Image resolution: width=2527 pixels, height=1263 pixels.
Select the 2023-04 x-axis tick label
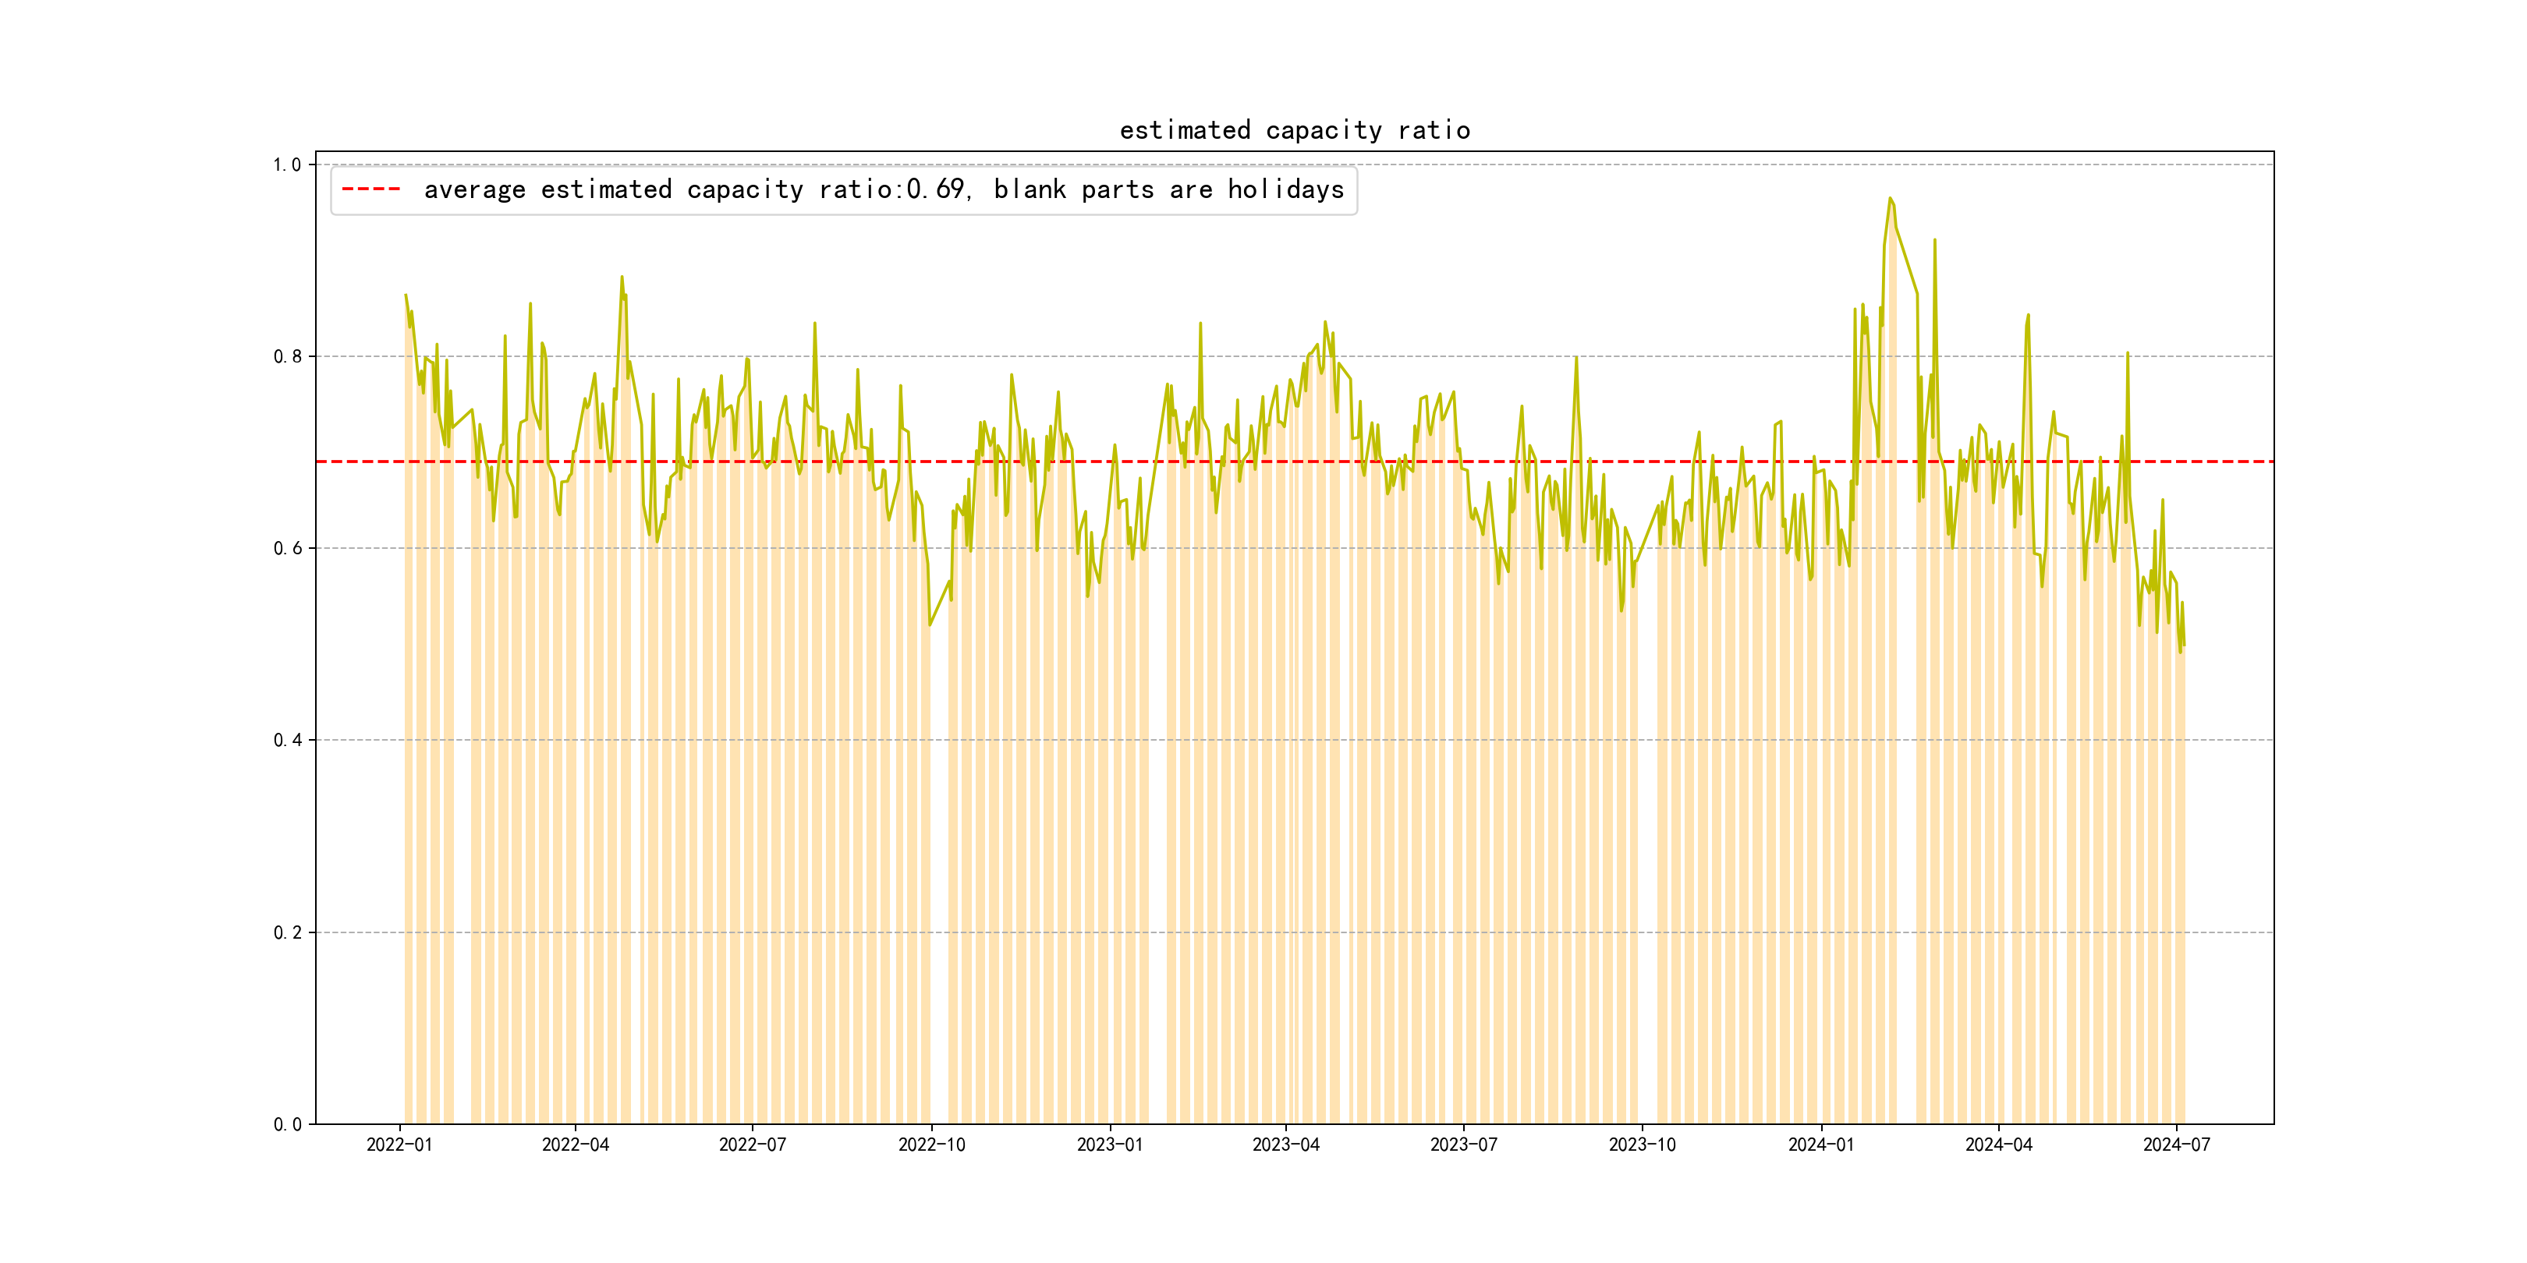click(x=1285, y=1144)
